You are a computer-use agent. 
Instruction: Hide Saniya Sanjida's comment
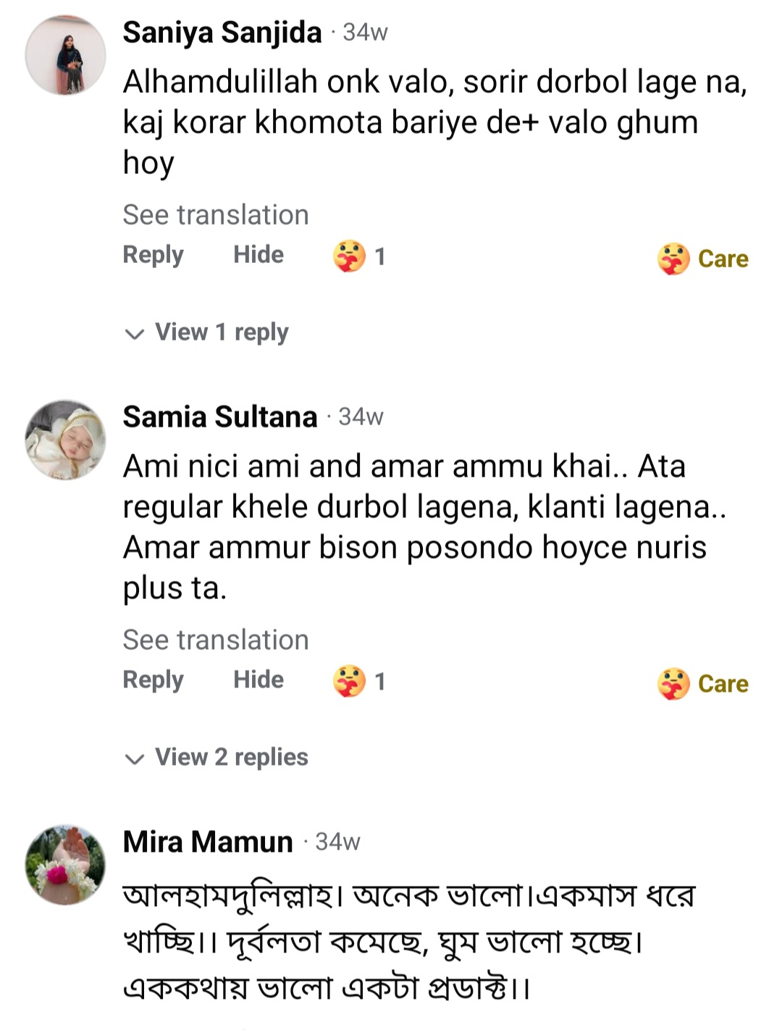point(258,255)
